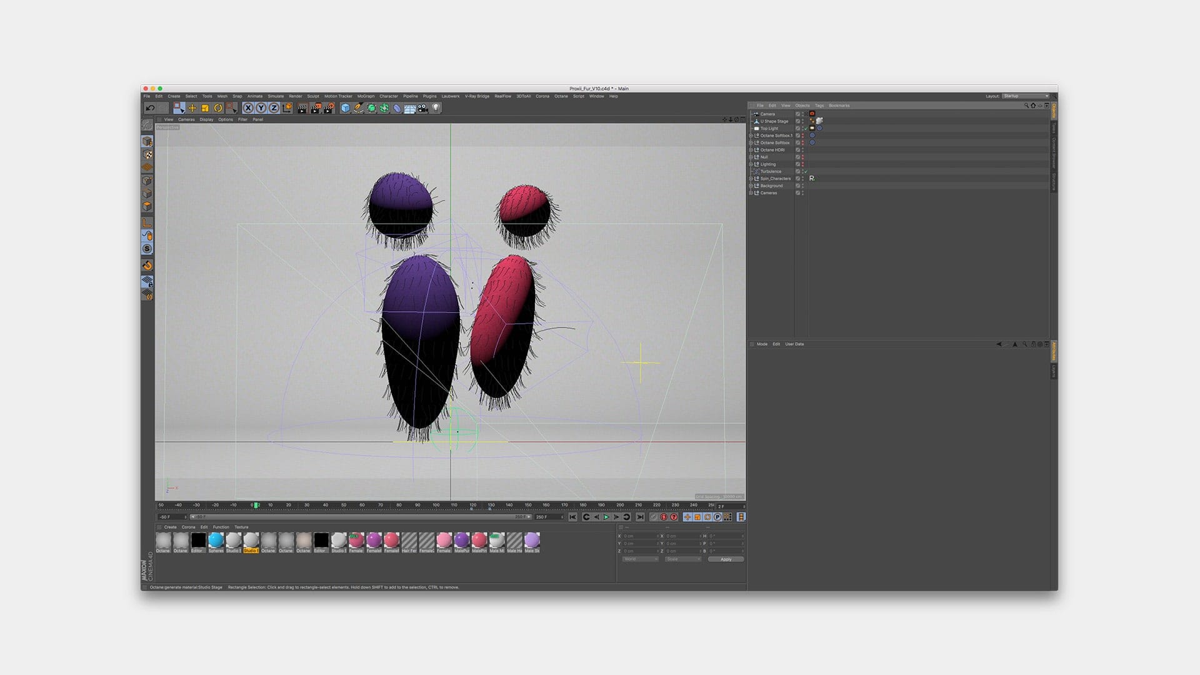The width and height of the screenshot is (1200, 675).
Task: Open the Octane menu
Action: click(x=561, y=96)
